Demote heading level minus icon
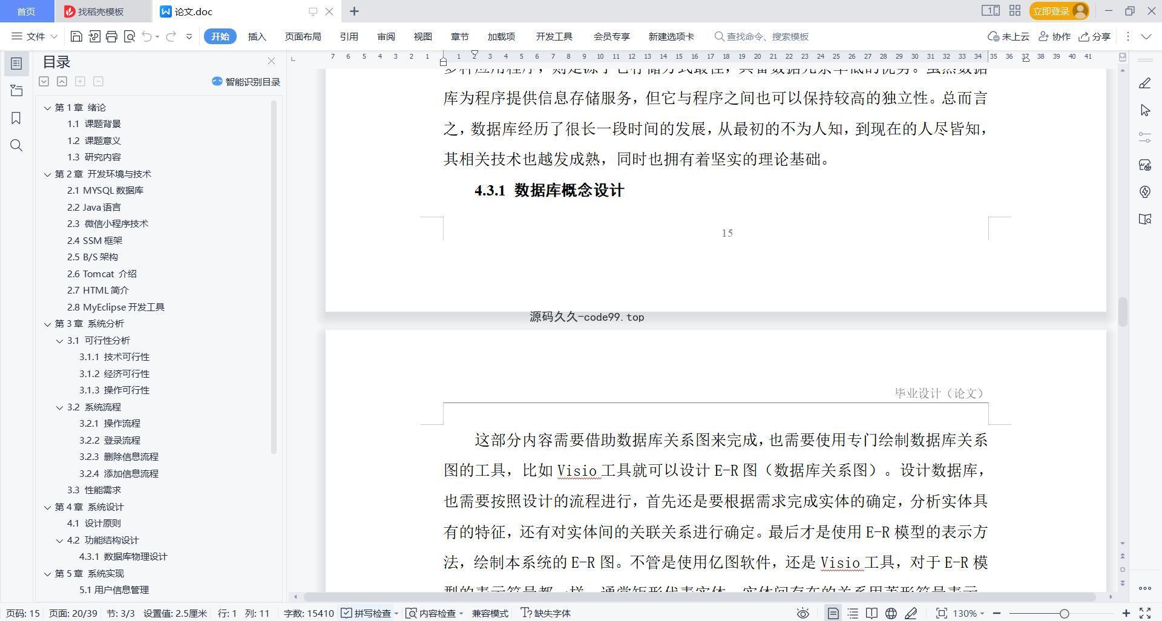This screenshot has width=1162, height=621. pos(98,81)
